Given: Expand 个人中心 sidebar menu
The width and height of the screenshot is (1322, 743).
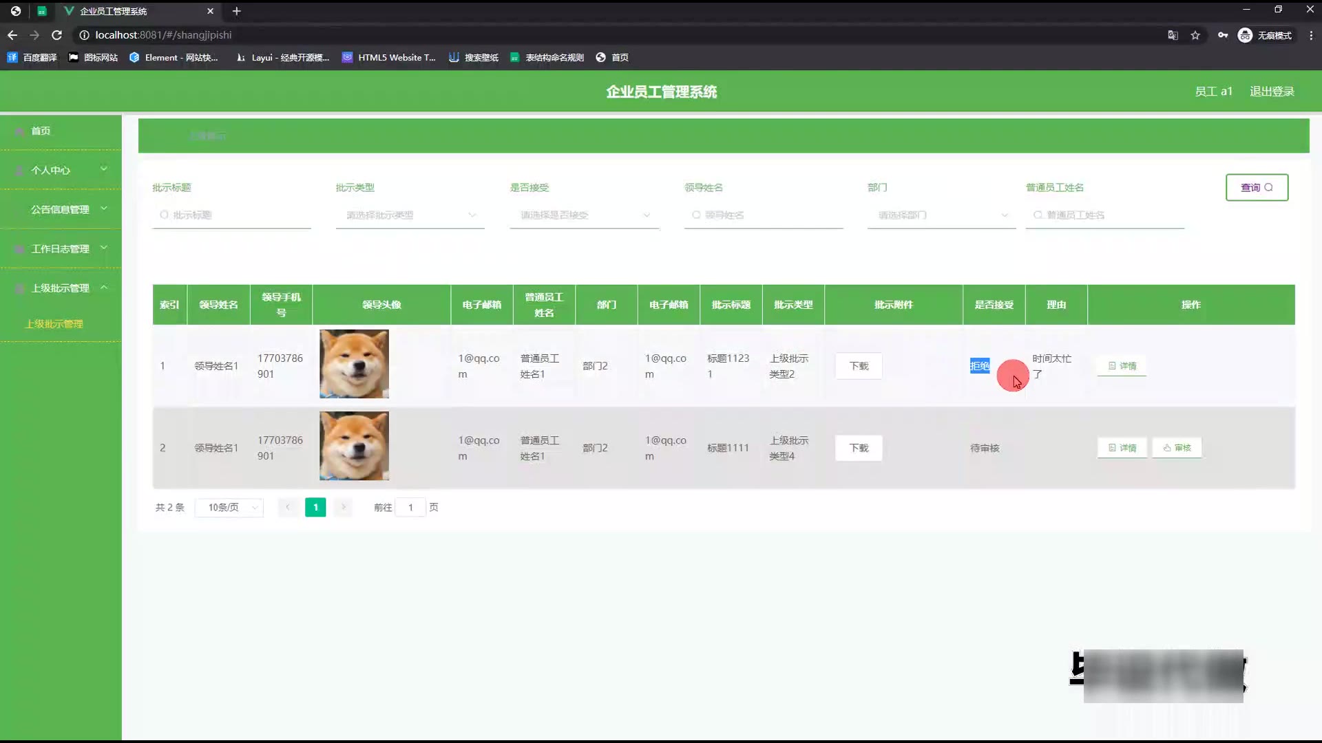Looking at the screenshot, I should click(61, 170).
